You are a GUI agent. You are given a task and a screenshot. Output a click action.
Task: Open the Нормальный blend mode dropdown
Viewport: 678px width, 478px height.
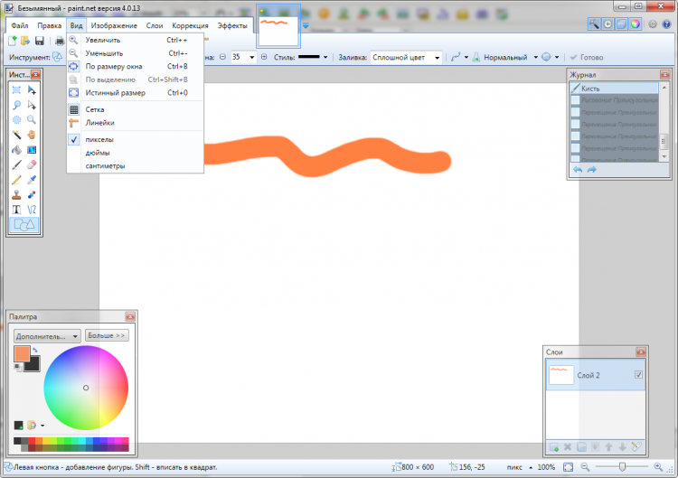click(536, 57)
